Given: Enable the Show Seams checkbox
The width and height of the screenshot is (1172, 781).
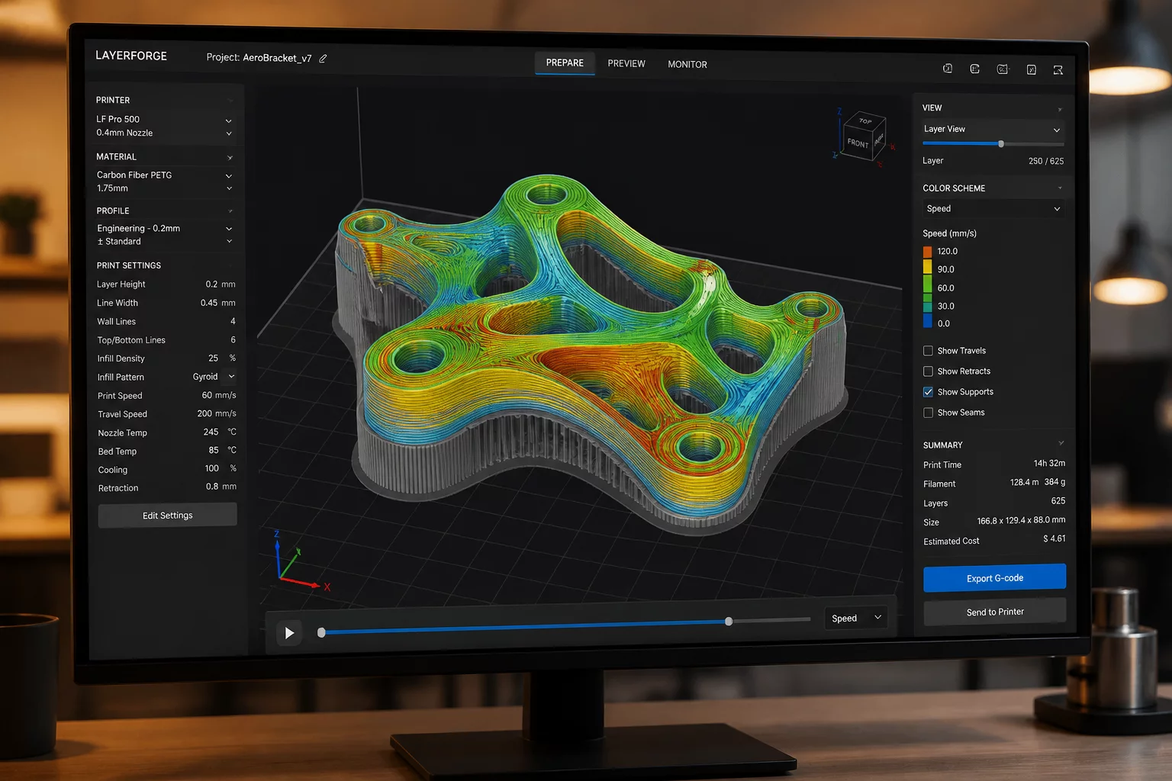Looking at the screenshot, I should 928,413.
